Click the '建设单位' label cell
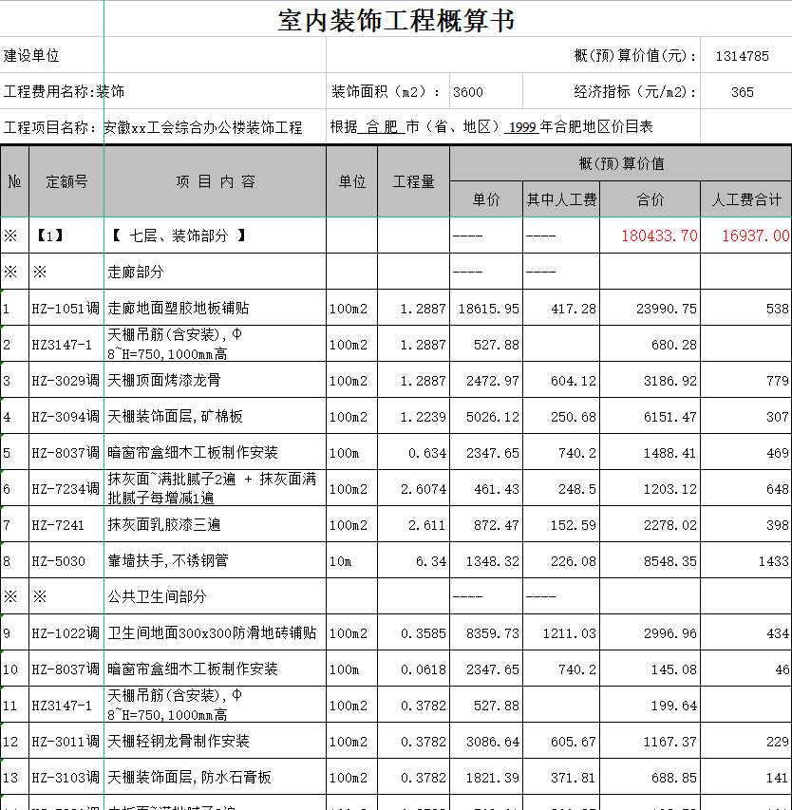Screen dimensions: 792x810 31,56
